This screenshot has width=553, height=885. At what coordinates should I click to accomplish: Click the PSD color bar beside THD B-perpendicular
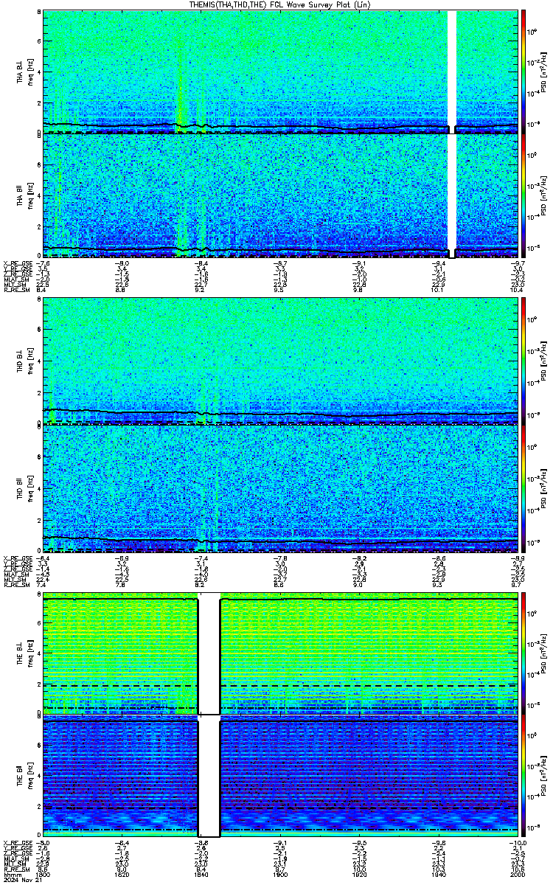click(x=524, y=362)
